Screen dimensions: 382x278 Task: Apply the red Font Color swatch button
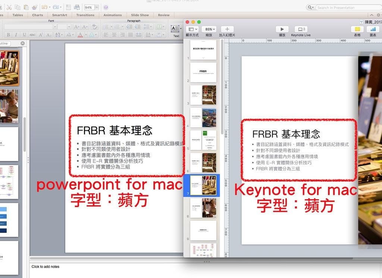[x=80, y=35]
